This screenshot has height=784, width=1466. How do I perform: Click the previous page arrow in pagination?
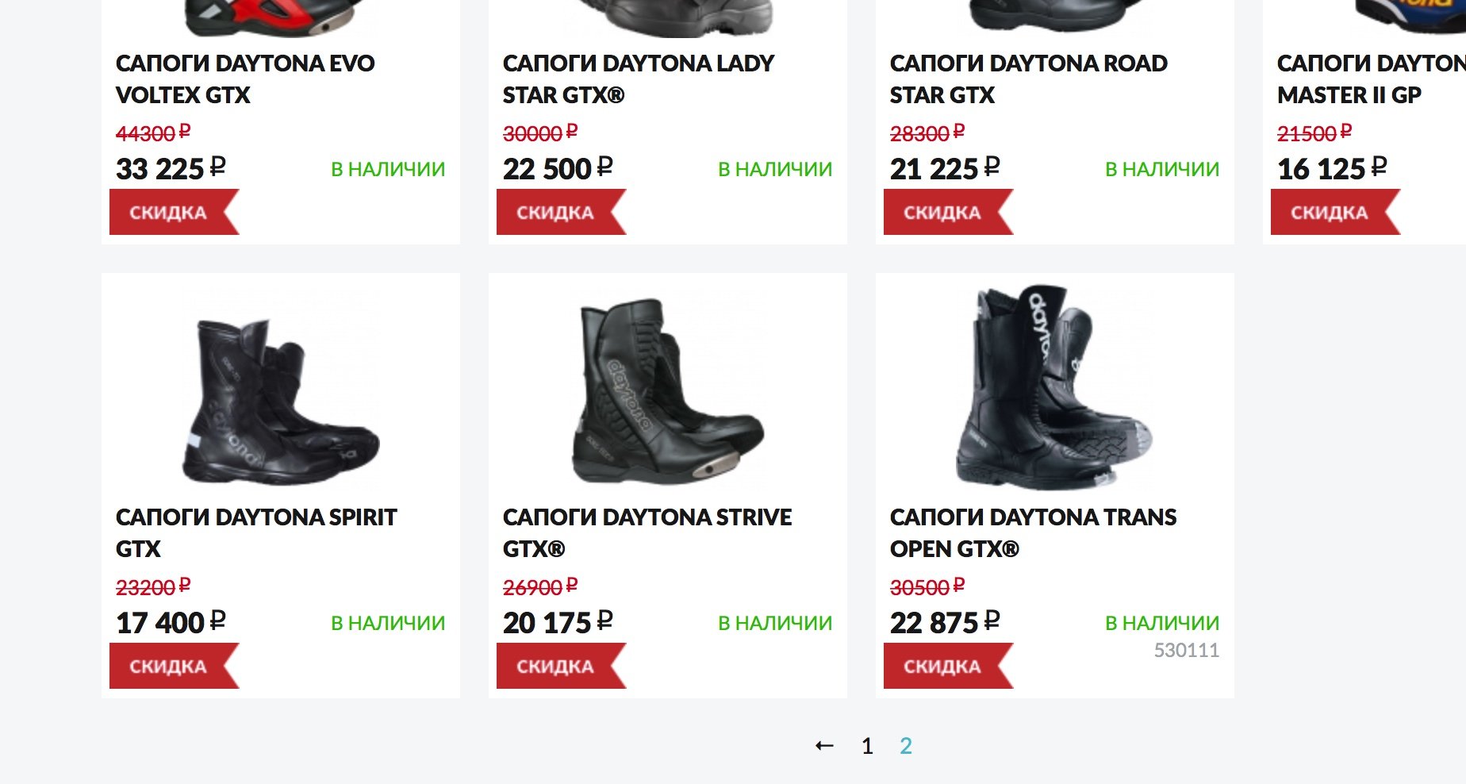click(x=824, y=746)
